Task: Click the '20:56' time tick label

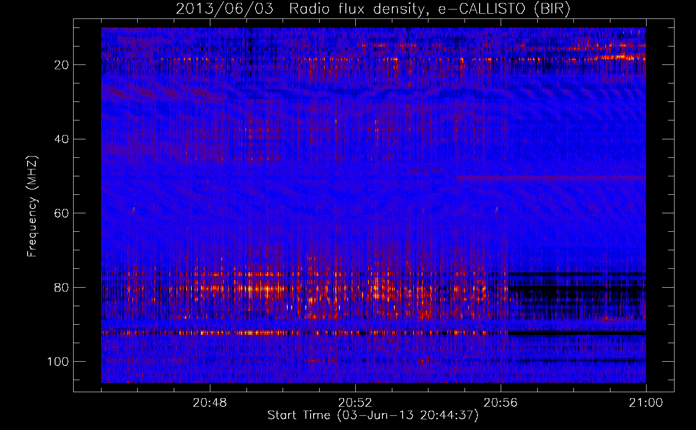Action: point(501,403)
